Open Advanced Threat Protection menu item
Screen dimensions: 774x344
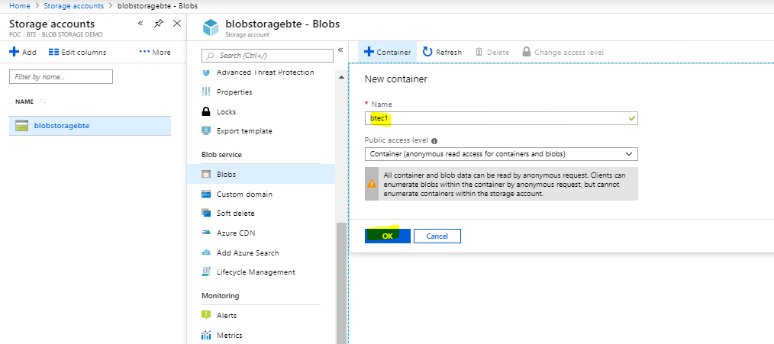[x=265, y=72]
